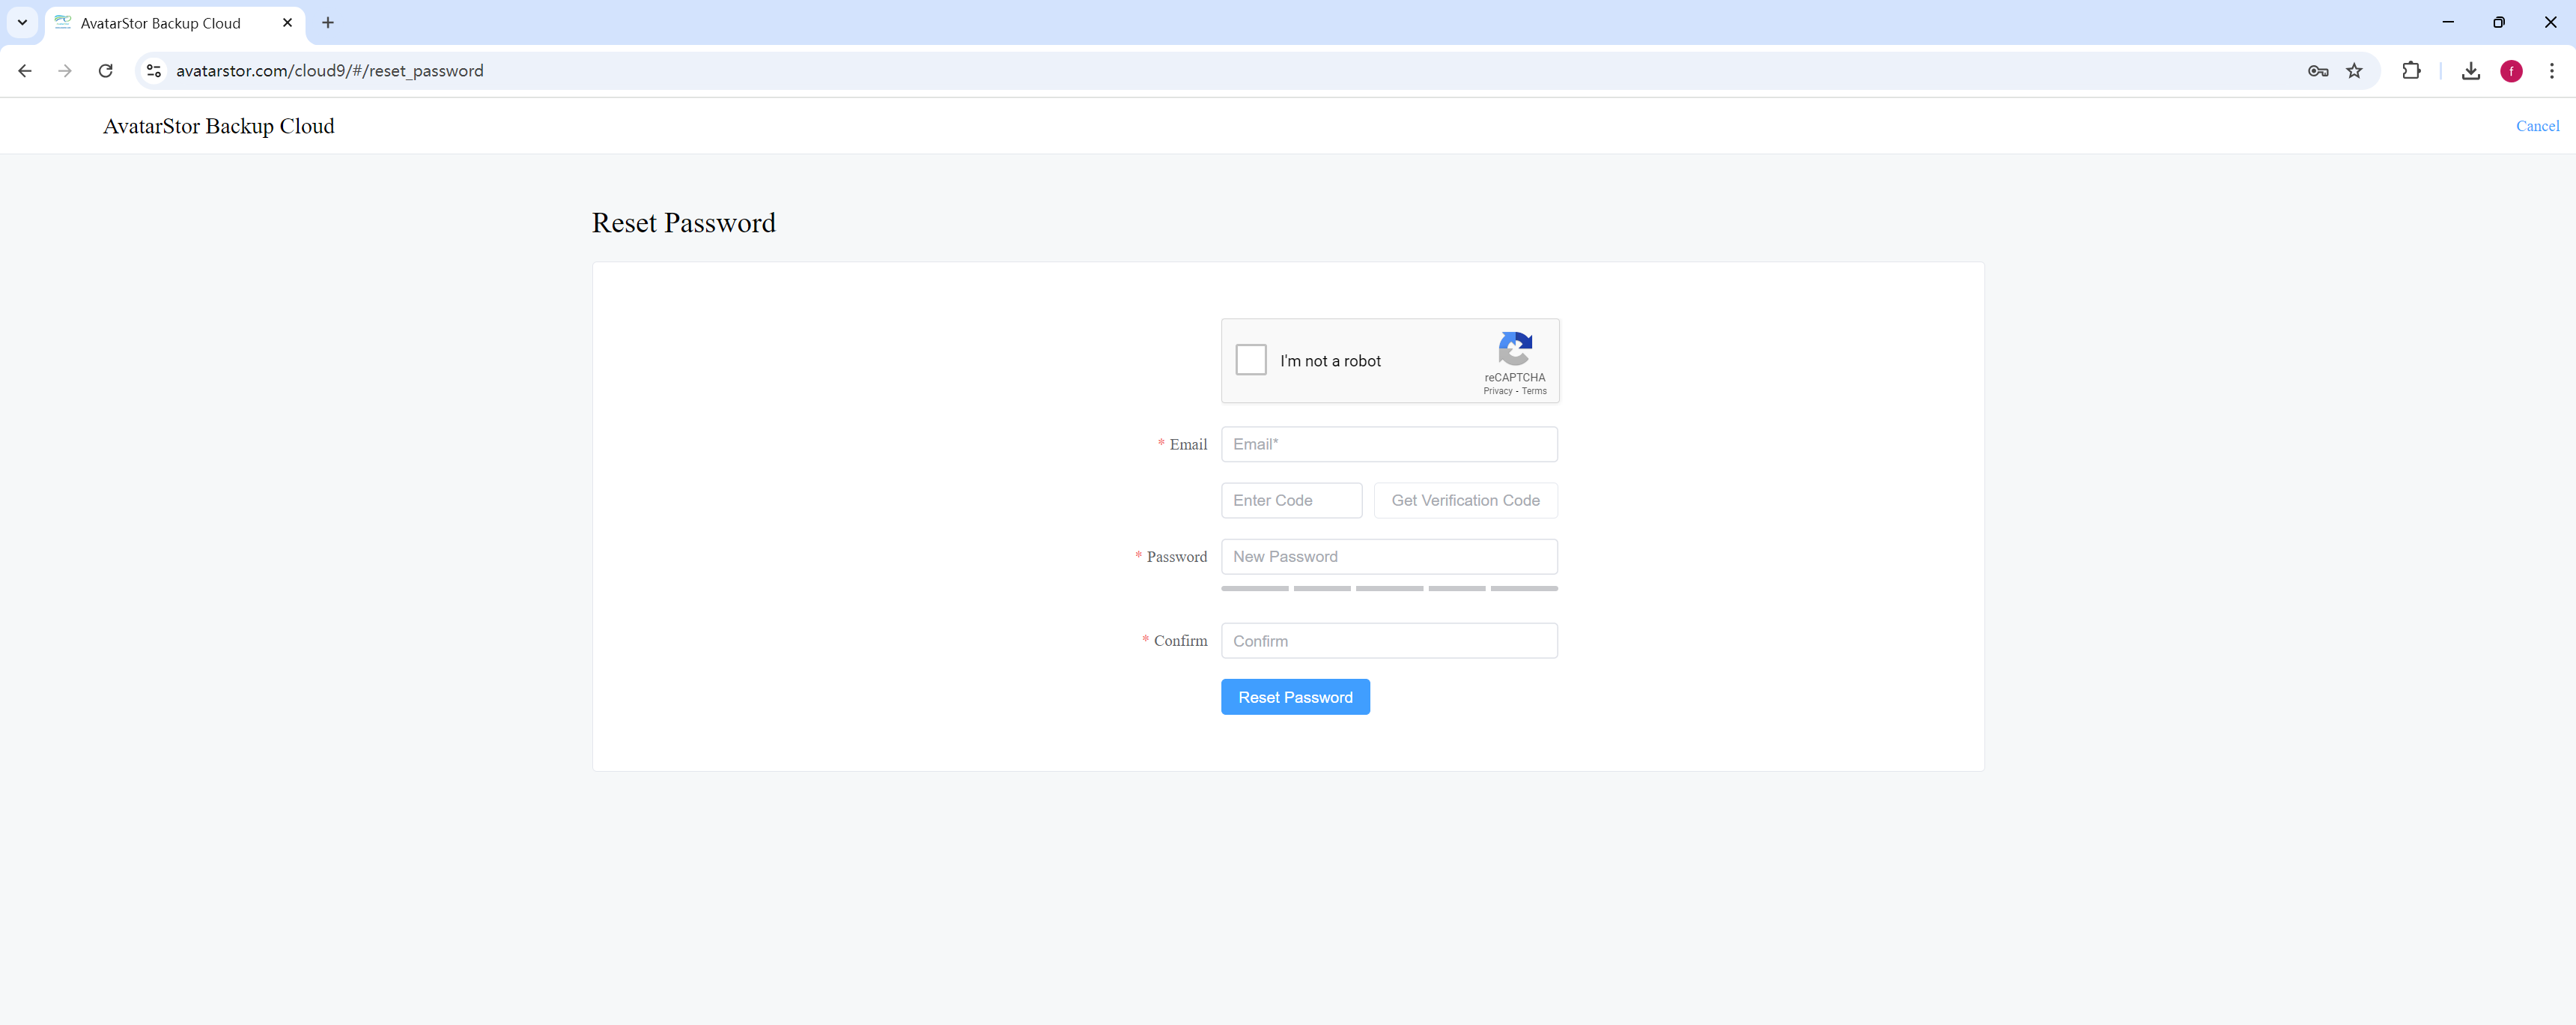The height and width of the screenshot is (1025, 2576).
Task: Open the Chrome three-dot menu
Action: click(x=2551, y=71)
